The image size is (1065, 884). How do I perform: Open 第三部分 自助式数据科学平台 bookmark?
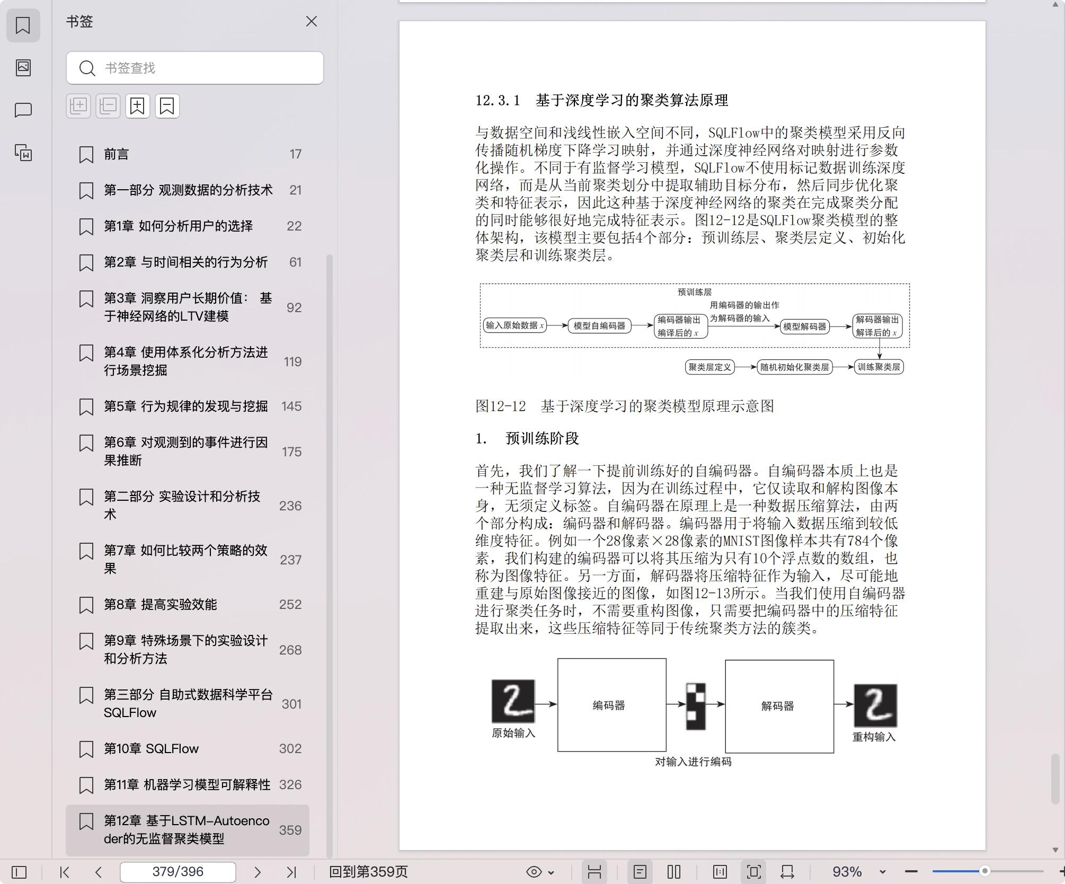coord(188,704)
